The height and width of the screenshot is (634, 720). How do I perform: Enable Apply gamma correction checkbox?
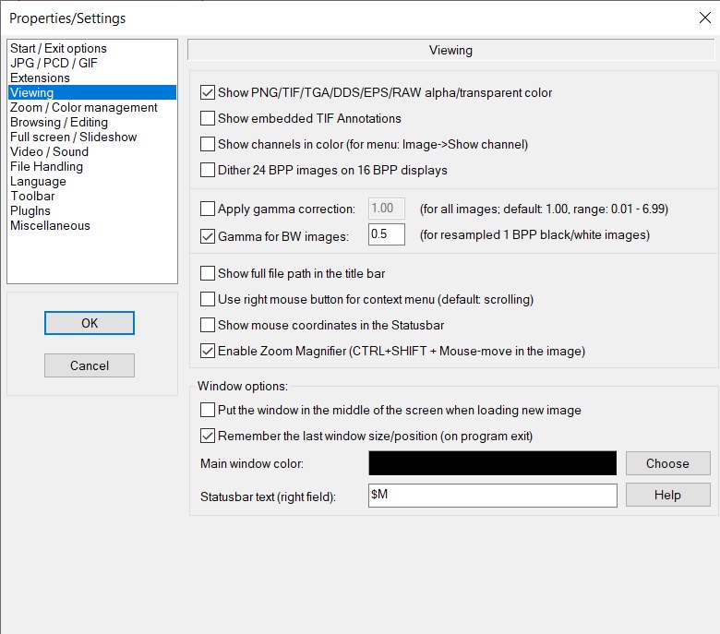click(208, 209)
